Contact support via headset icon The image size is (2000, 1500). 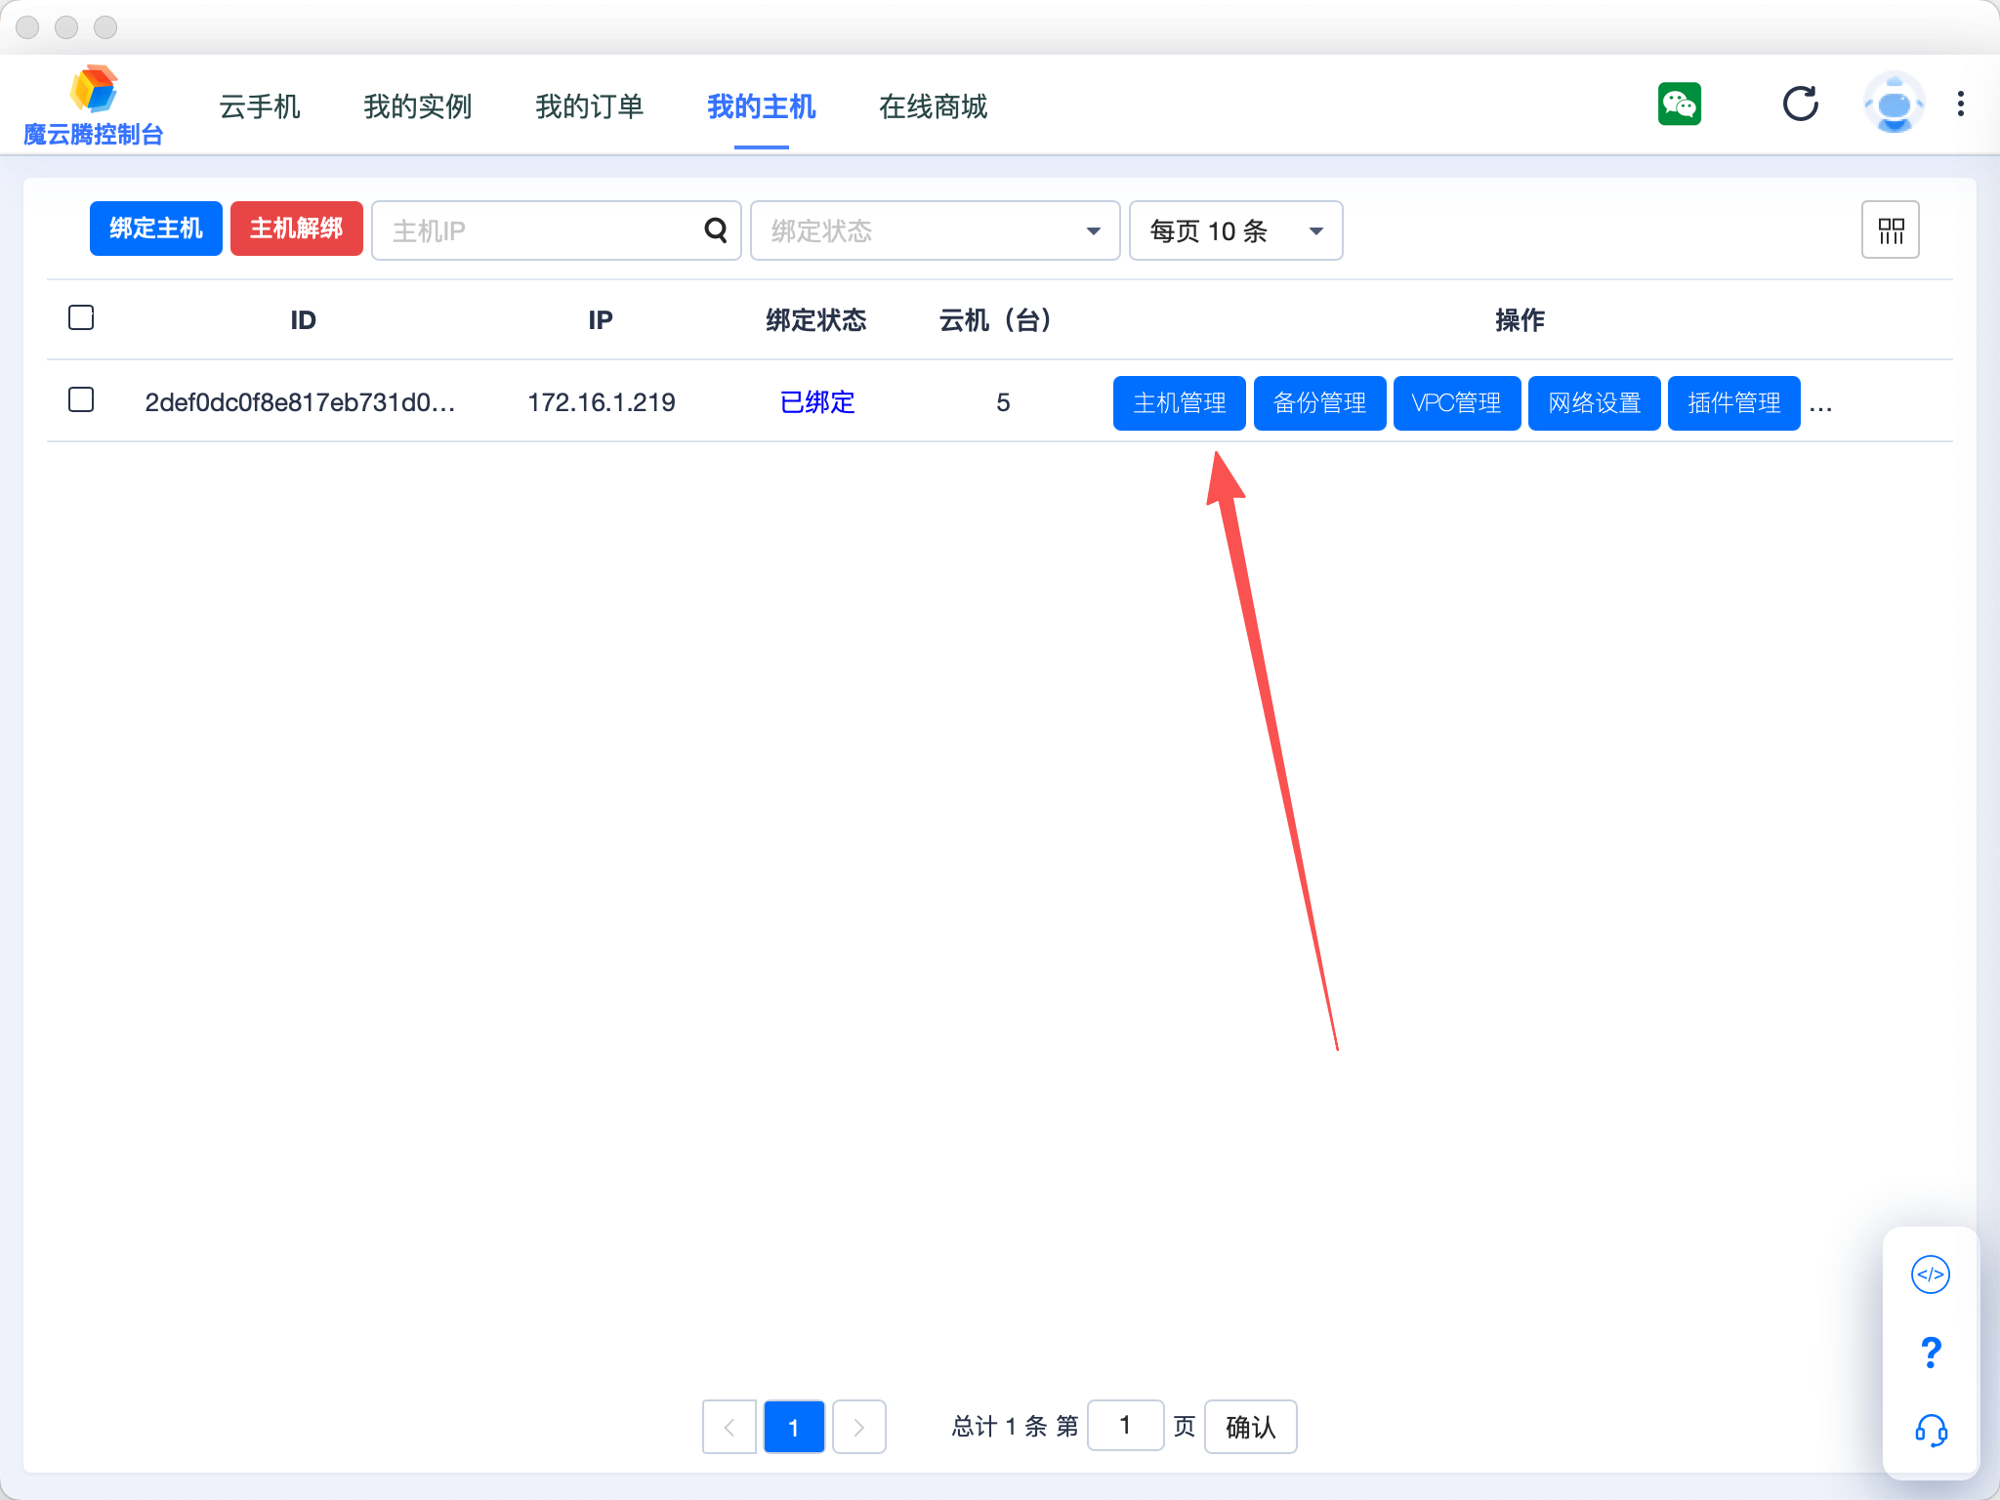click(x=1930, y=1431)
